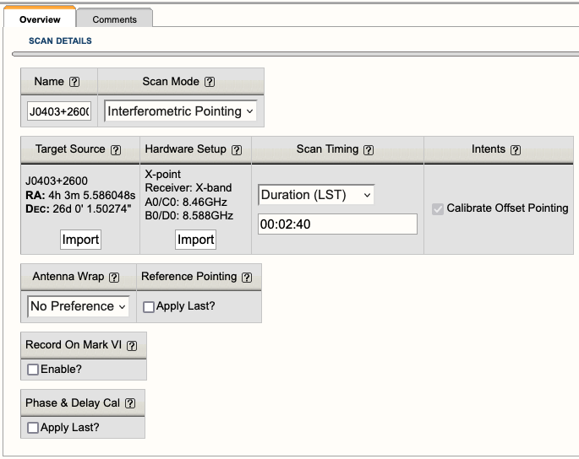The width and height of the screenshot is (579, 459).
Task: Open help icon next to Name
Action: (x=74, y=82)
